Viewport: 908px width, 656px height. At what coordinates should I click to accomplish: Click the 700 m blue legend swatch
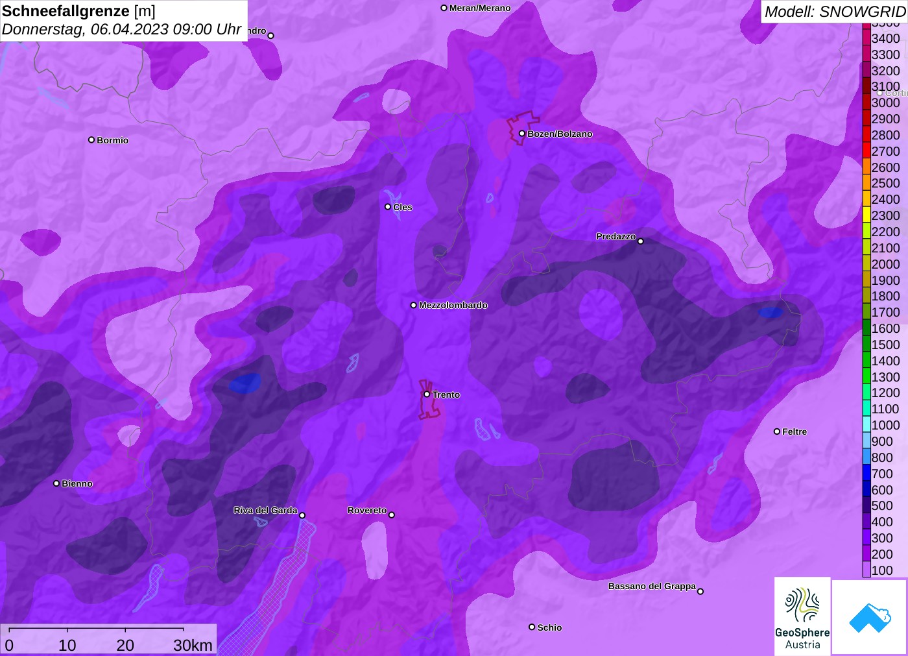pos(866,473)
